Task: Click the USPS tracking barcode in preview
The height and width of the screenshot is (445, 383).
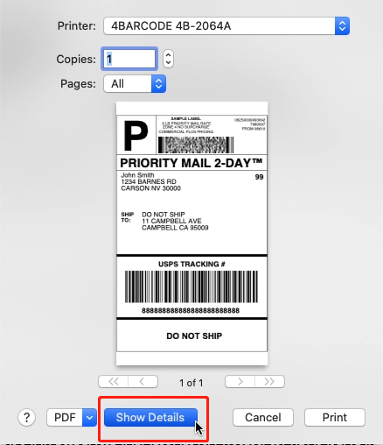Action: click(x=191, y=286)
